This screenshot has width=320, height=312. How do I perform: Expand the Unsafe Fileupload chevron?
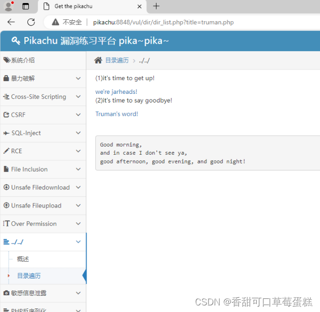pyautogui.click(x=78, y=205)
